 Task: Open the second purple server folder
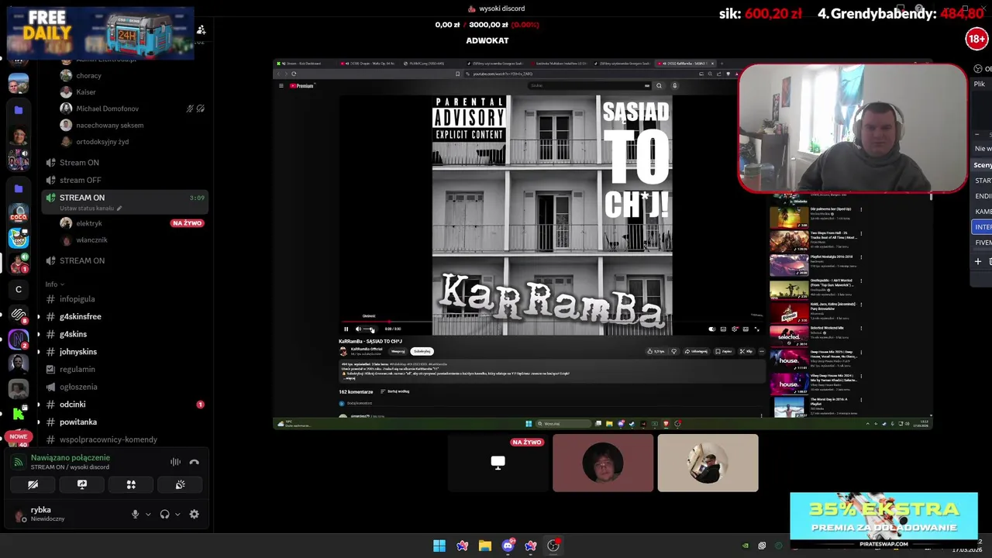[19, 188]
